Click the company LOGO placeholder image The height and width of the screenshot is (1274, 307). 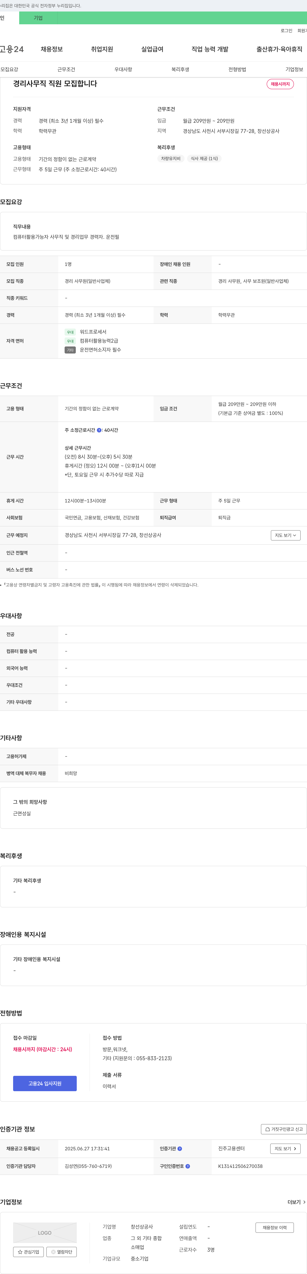pos(44,1232)
